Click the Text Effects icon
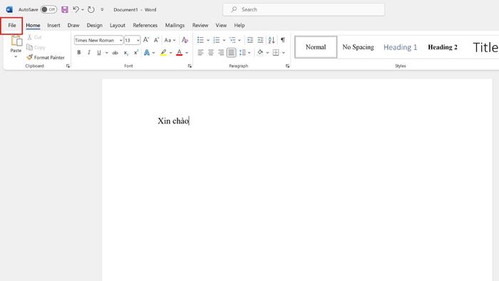Viewport: 499px width, 281px height. pyautogui.click(x=147, y=53)
